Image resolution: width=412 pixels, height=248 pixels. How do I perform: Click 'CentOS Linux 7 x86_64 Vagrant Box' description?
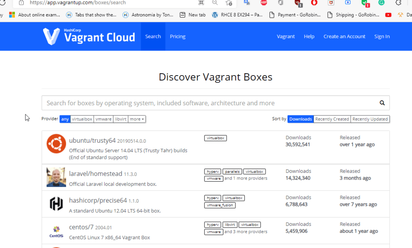pyautogui.click(x=109, y=238)
